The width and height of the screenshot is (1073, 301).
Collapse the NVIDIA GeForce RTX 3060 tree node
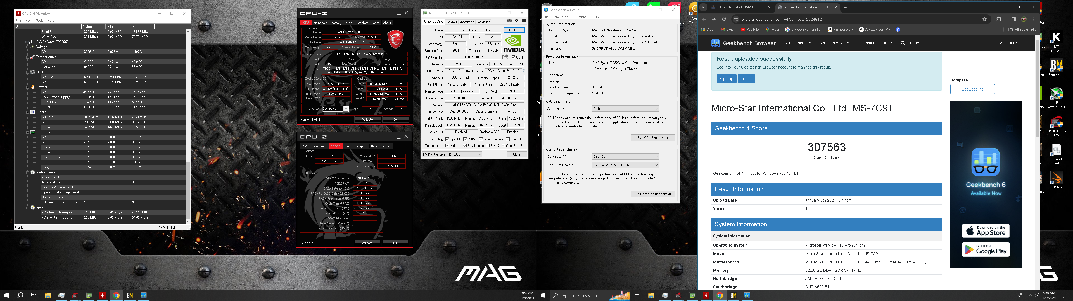click(22, 42)
